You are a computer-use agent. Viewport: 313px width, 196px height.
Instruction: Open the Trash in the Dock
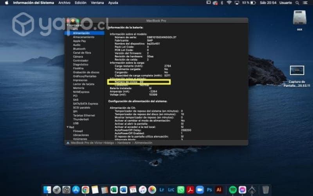[x=266, y=190]
